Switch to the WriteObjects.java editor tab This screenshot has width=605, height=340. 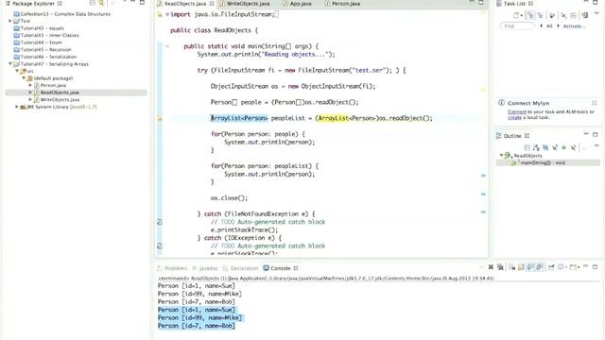coord(244,4)
